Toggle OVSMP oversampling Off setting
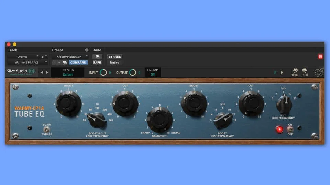 coord(153,72)
